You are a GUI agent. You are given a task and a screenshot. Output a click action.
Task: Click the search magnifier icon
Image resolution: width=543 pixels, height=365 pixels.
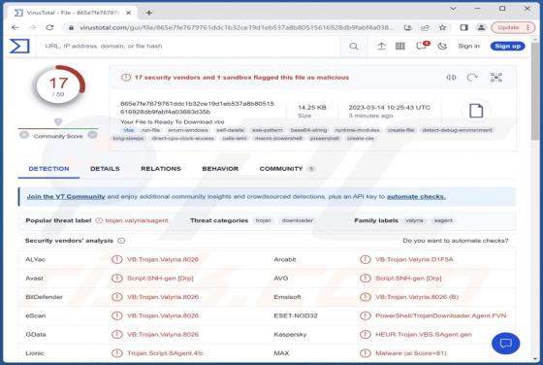tap(354, 46)
